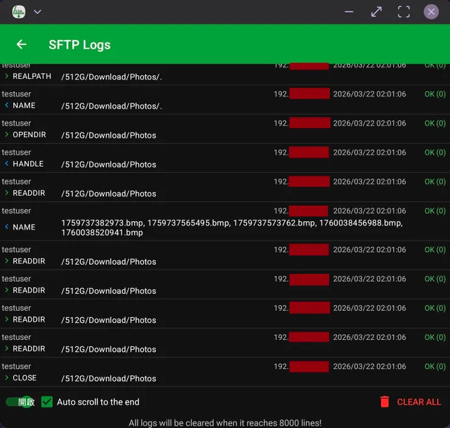Click the timestamp above the HANDLE command
450x428 pixels.
point(369,152)
